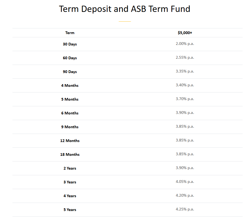Select the 12 Months term label
248x221 pixels.
pyautogui.click(x=70, y=141)
